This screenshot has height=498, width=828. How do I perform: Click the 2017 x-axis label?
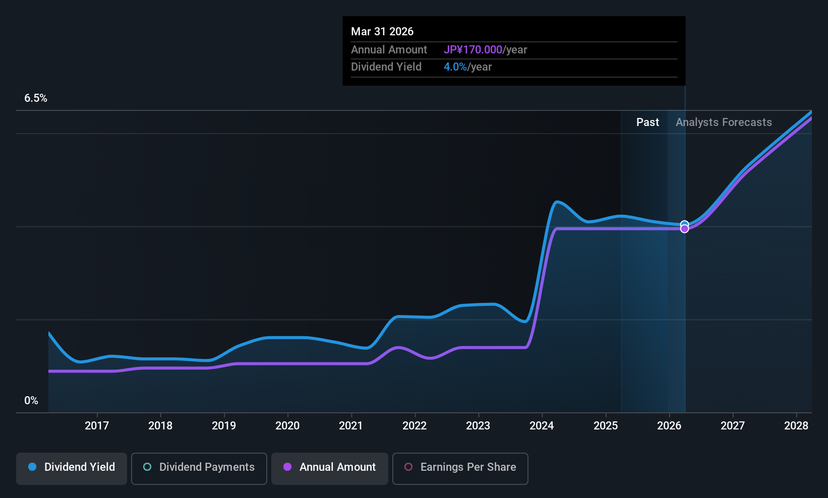[x=97, y=426]
